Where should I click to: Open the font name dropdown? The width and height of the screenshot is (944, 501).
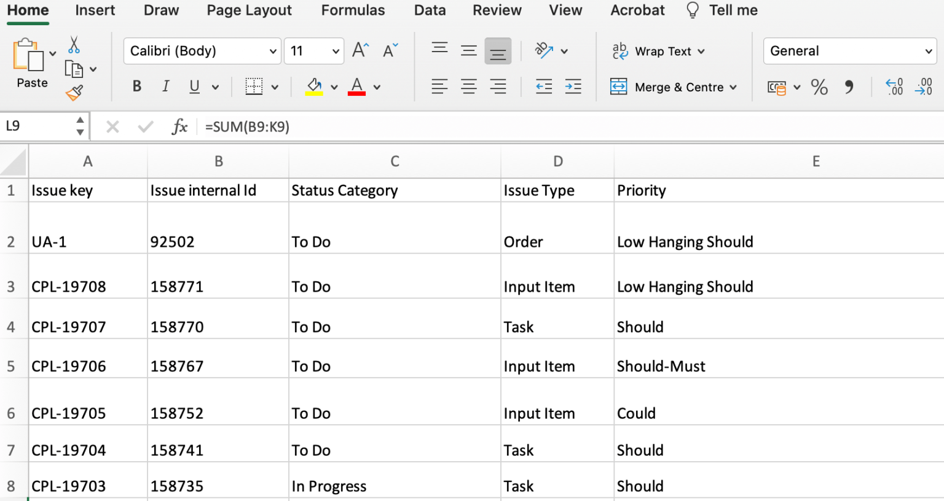point(272,51)
